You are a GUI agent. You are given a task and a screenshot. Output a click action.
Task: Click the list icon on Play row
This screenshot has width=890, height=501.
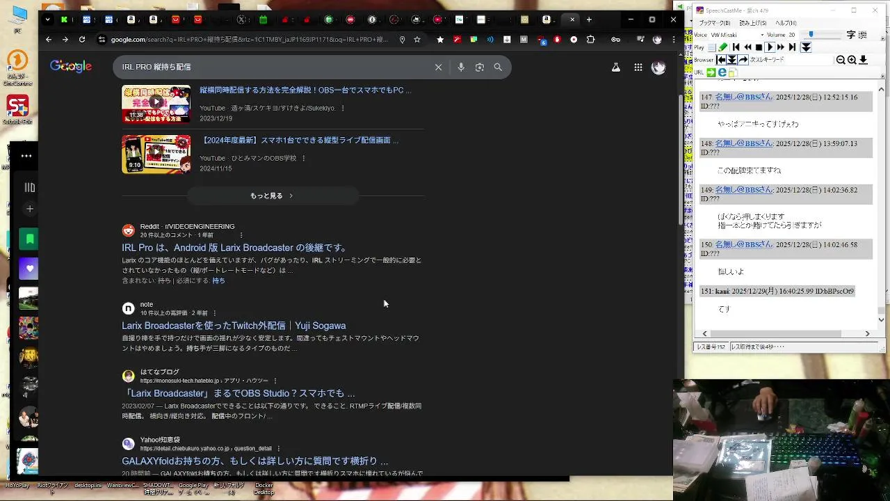pyautogui.click(x=712, y=47)
